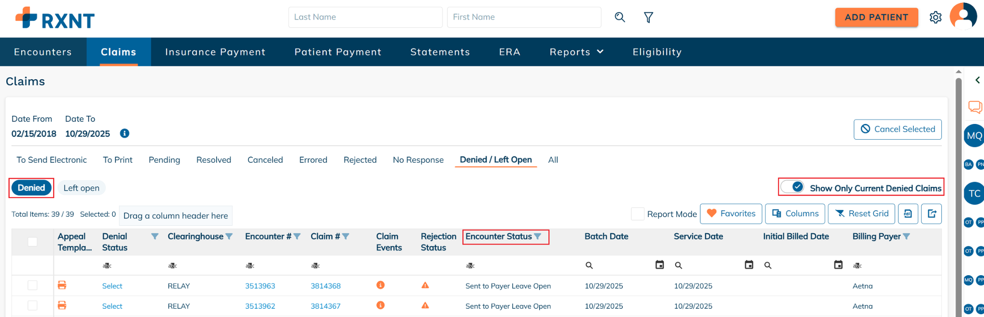Open the patient filter funnel icon
This screenshot has height=317, width=984.
(x=648, y=17)
